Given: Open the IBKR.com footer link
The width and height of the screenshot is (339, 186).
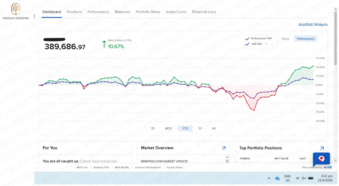Looking at the screenshot, I should coord(82,168).
